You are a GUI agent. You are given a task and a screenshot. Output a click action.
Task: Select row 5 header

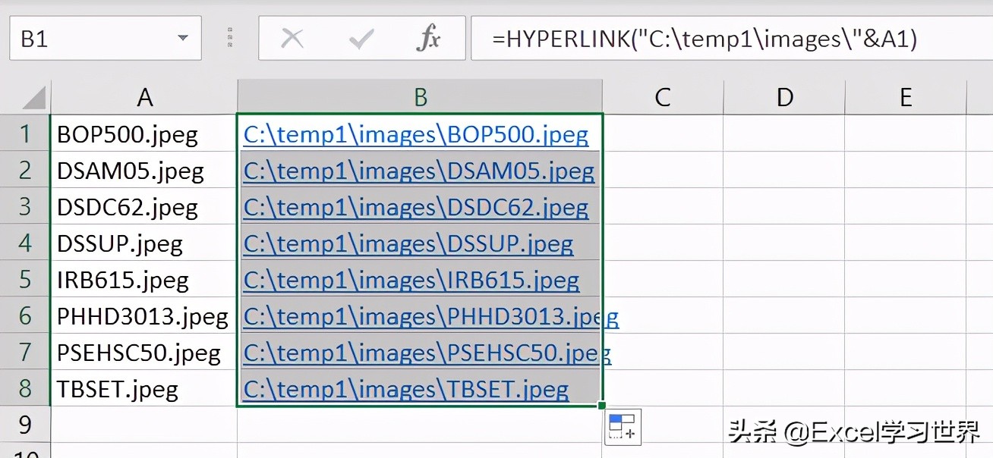click(x=25, y=279)
